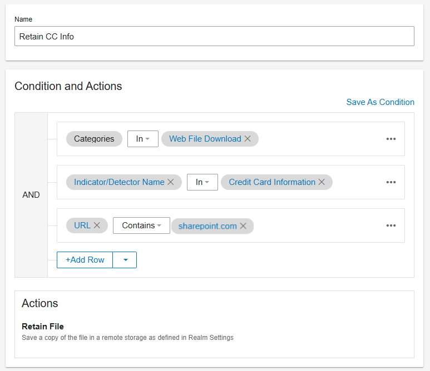Click the +Add Row button
This screenshot has width=430, height=371.
(x=85, y=260)
